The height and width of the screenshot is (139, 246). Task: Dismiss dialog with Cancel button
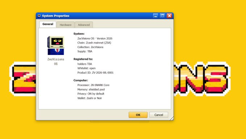(159, 115)
